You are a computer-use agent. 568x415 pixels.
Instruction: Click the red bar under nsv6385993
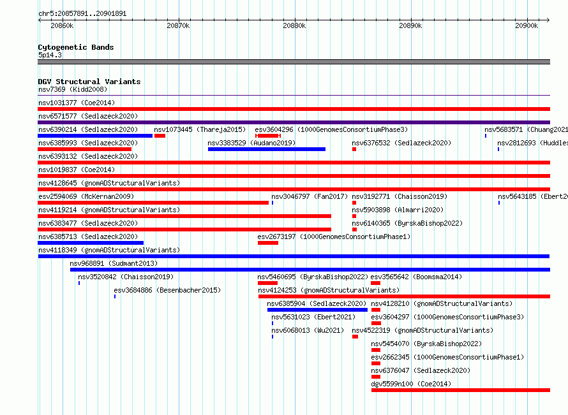click(x=84, y=149)
